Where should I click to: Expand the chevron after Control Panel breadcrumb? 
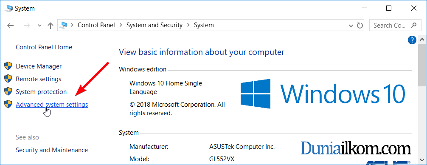pos(121,25)
